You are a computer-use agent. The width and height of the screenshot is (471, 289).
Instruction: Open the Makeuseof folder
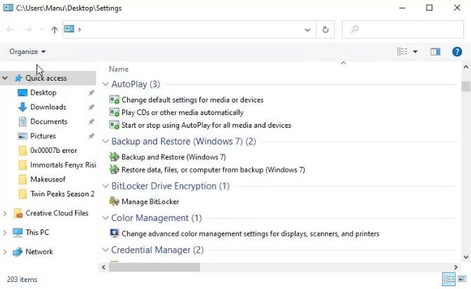[x=48, y=179]
